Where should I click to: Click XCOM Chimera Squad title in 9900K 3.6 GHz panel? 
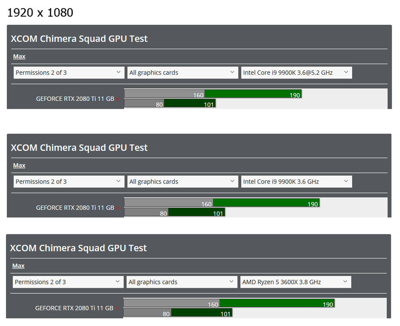(79, 148)
